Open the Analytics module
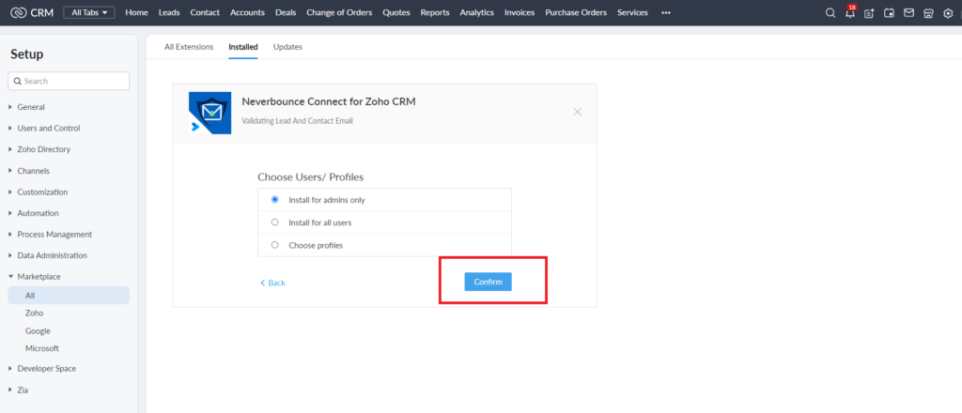Screen dimensions: 962x413 476,12
